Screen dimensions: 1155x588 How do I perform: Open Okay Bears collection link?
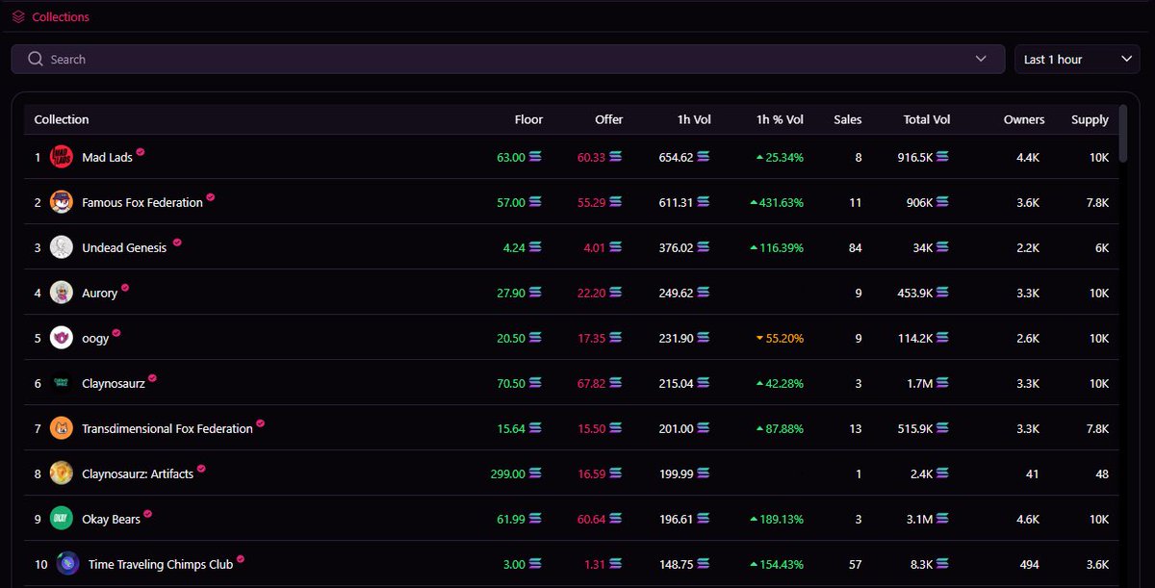click(x=111, y=519)
